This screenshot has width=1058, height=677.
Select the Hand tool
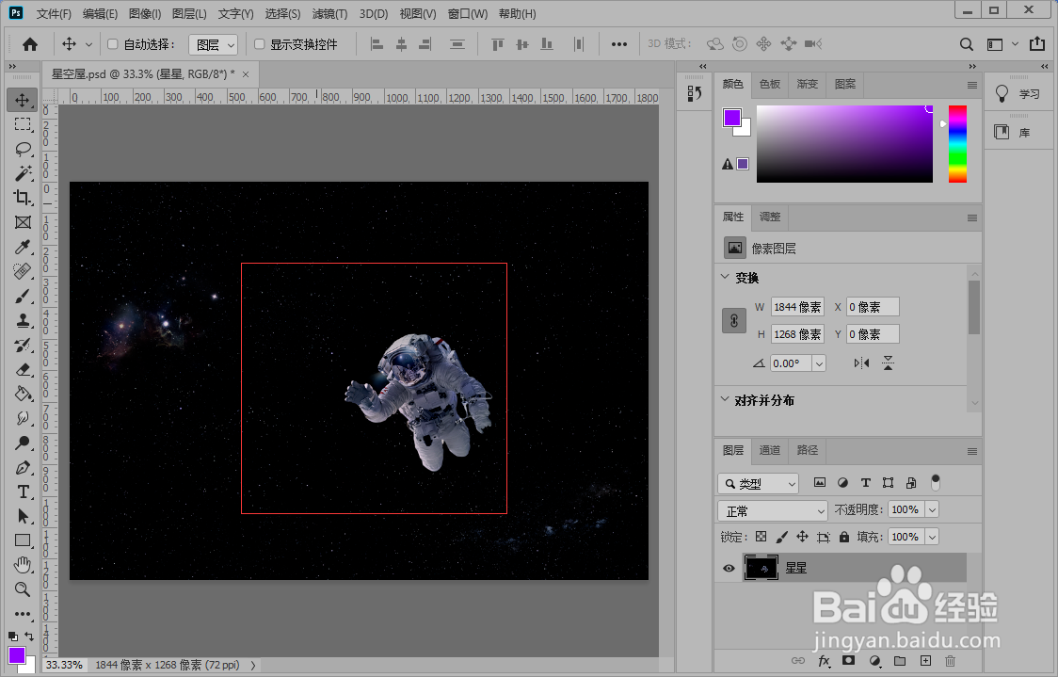tap(23, 565)
